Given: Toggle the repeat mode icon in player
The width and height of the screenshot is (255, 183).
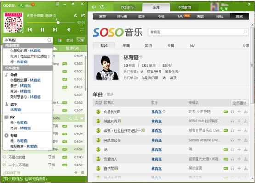Looking at the screenshot, I should click(82, 29).
